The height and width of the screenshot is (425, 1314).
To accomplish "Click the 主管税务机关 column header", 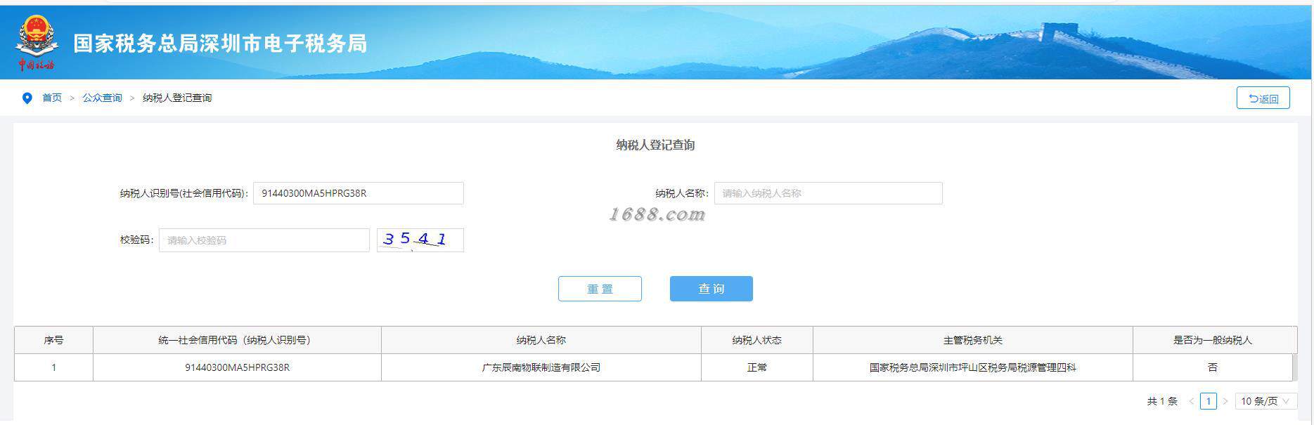I will pos(973,340).
